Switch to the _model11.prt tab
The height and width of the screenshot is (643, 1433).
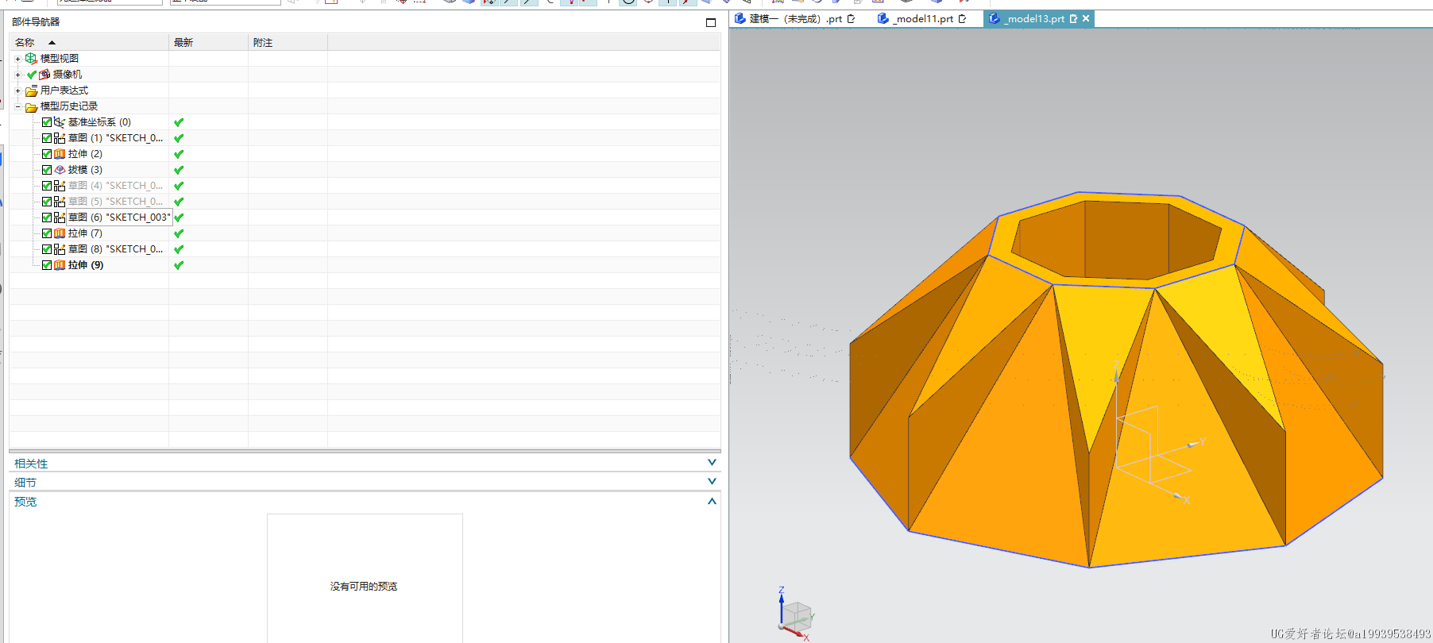click(x=922, y=18)
